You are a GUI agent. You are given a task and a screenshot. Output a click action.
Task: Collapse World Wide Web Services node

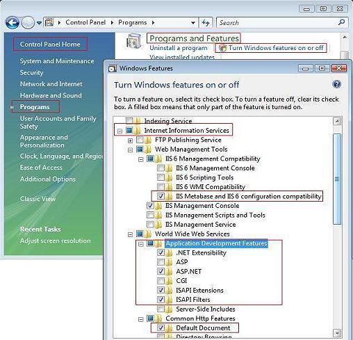[130, 235]
